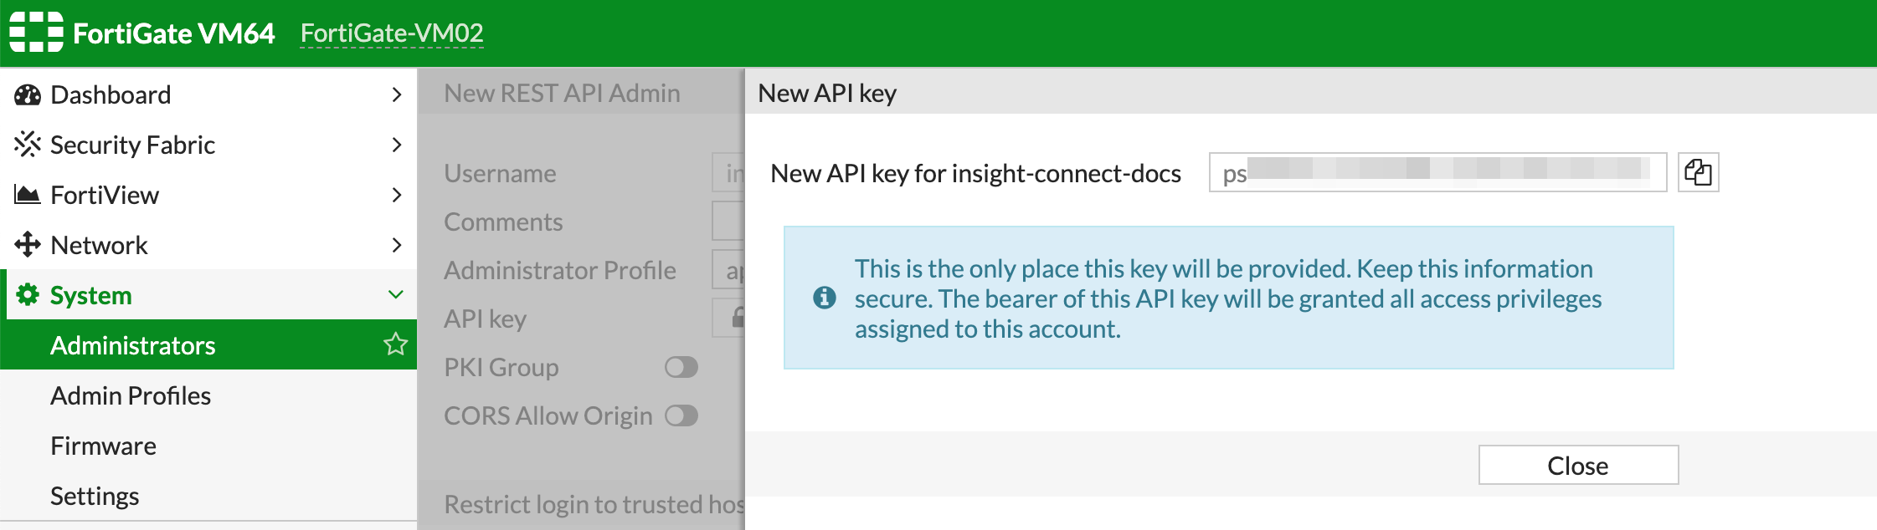Click the FortiGate-VM02 hostname link

pyautogui.click(x=392, y=33)
